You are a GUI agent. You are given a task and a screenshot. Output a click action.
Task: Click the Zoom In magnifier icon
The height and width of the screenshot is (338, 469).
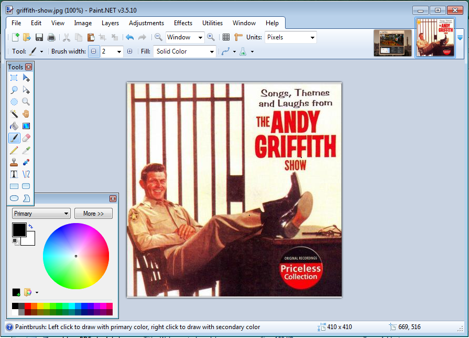pos(211,37)
